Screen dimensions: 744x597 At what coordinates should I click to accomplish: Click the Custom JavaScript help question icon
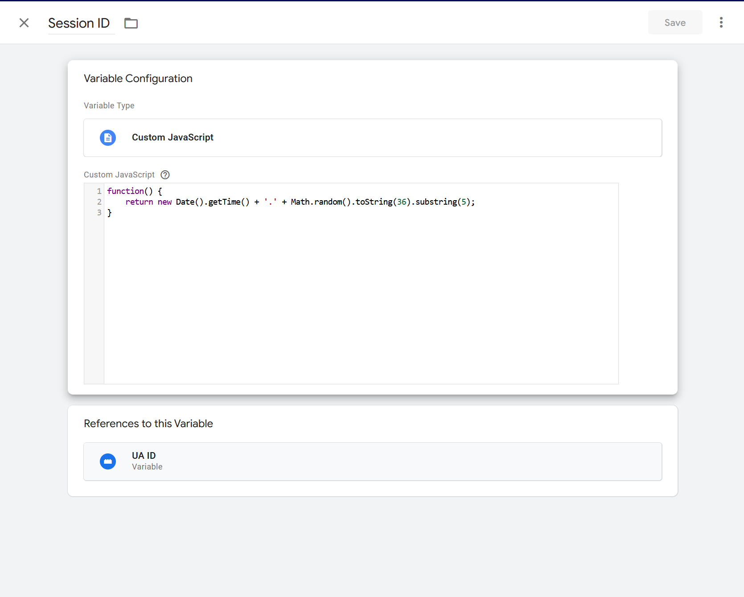click(x=165, y=175)
